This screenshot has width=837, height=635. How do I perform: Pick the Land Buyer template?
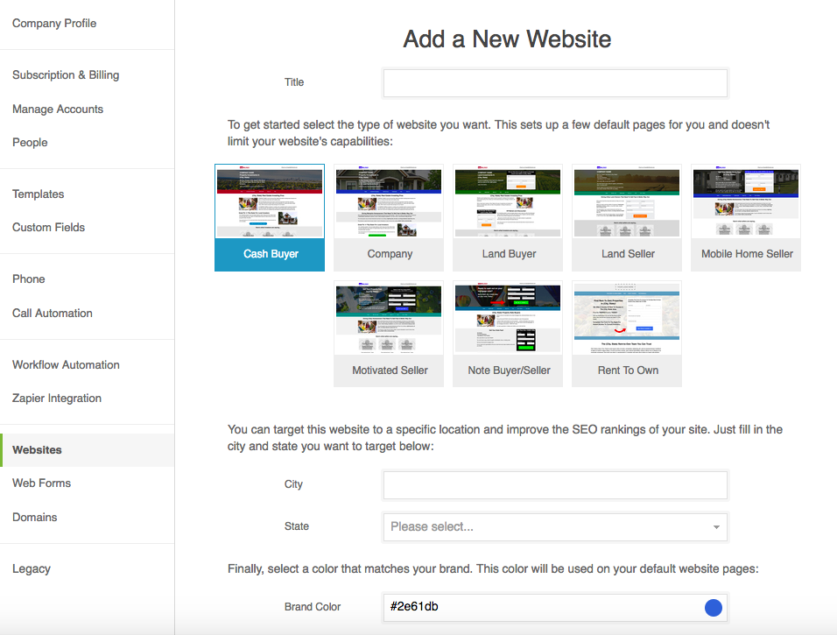(509, 217)
